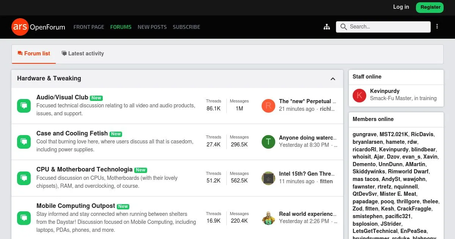Click the Members online heading

coord(373,119)
